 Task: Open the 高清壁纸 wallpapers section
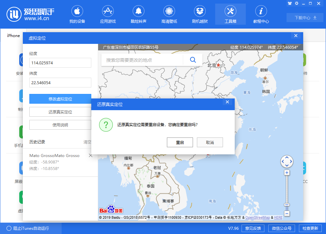(169, 14)
